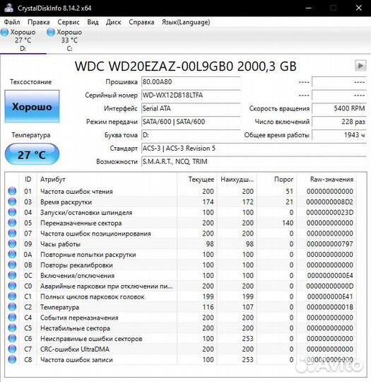This screenshot has width=371, height=382.
Task: Click status orb of attribute C8 row
Action: point(12,359)
